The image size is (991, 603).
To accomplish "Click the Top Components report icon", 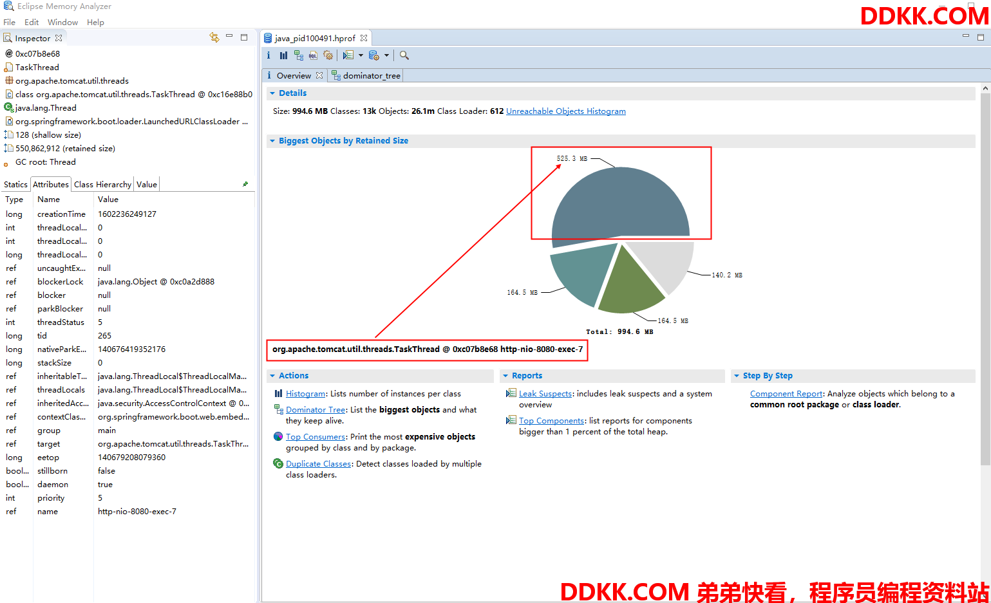I will pos(511,420).
